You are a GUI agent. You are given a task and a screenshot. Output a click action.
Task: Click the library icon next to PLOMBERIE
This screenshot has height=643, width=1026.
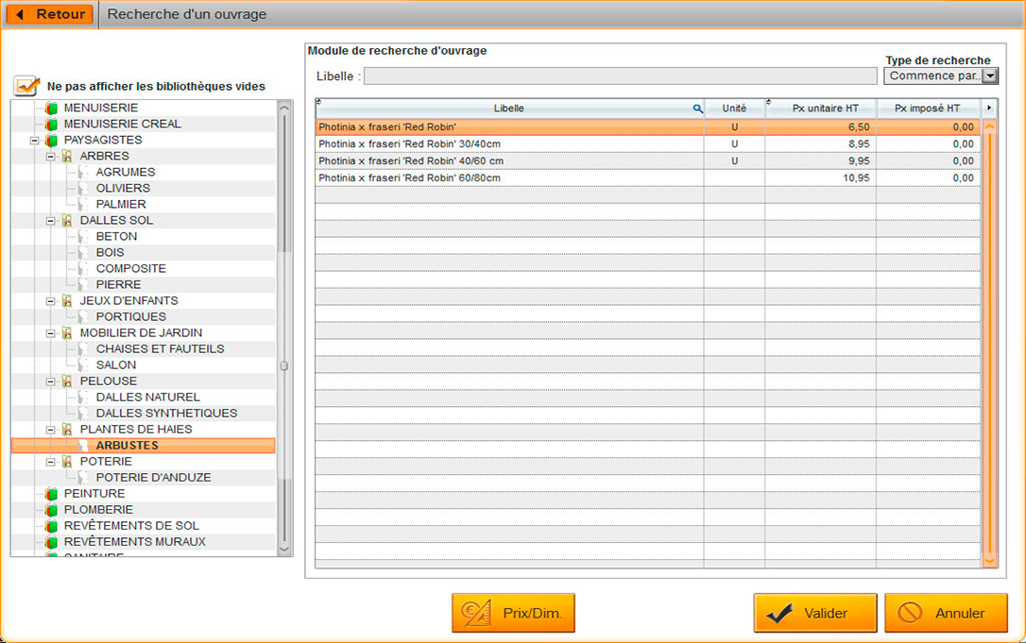51,509
